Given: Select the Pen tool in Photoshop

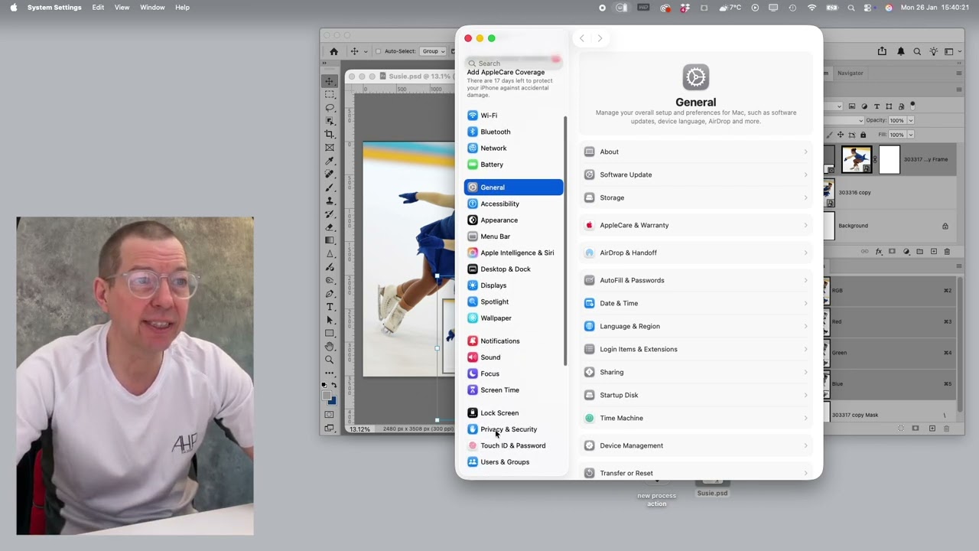Looking at the screenshot, I should pos(330,293).
